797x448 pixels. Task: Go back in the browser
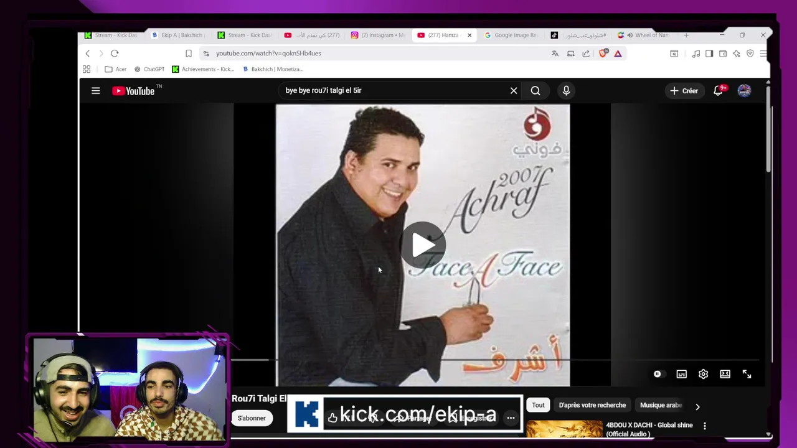(x=88, y=54)
